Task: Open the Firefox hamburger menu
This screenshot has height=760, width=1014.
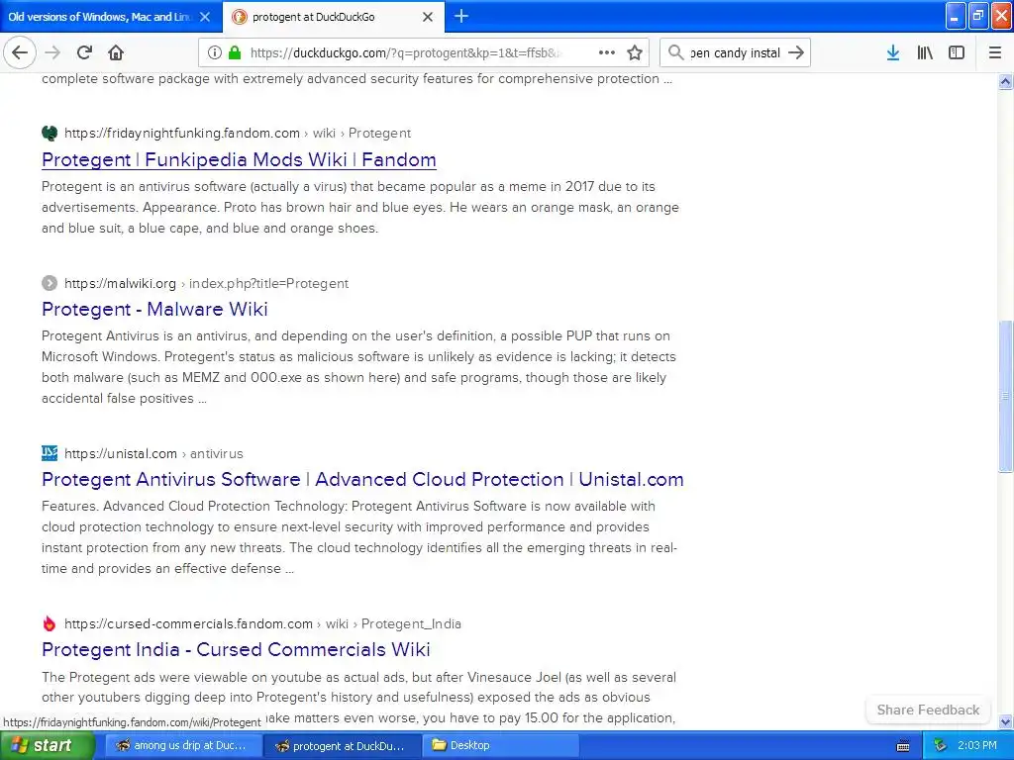Action: 995,52
